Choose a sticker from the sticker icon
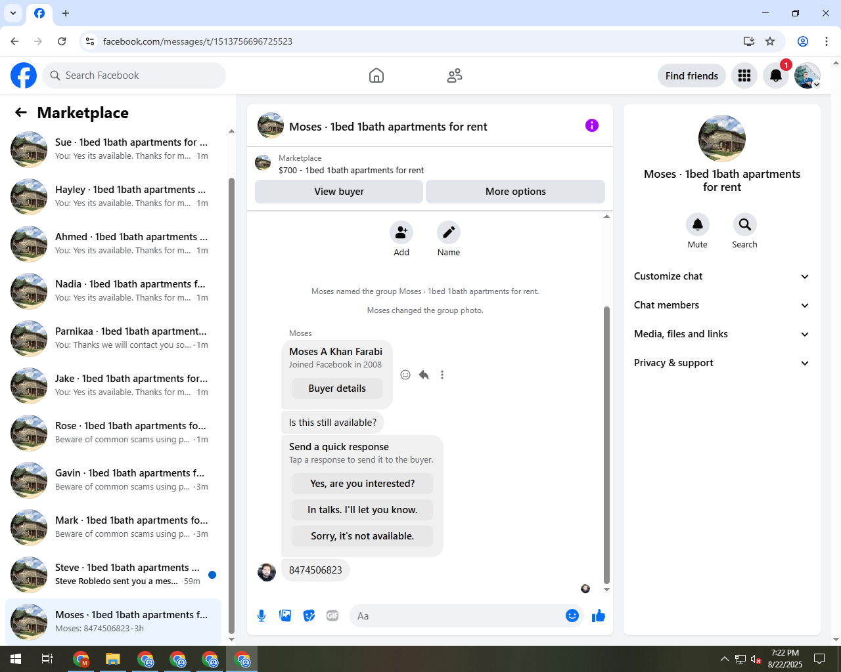Screen dimensions: 841x672 [x=309, y=616]
